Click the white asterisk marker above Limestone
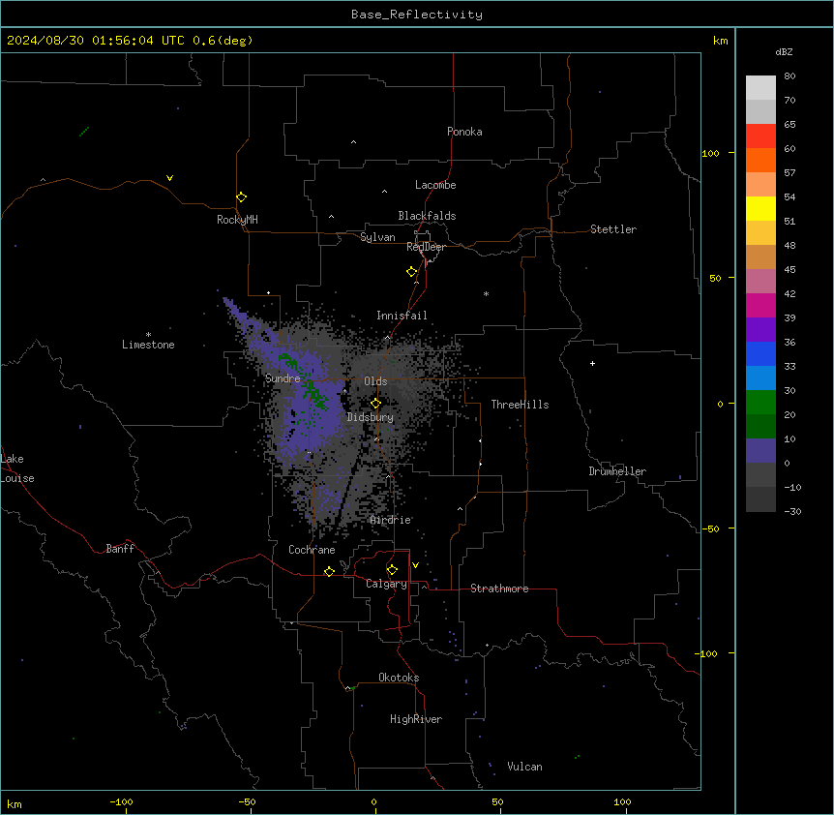 point(148,334)
